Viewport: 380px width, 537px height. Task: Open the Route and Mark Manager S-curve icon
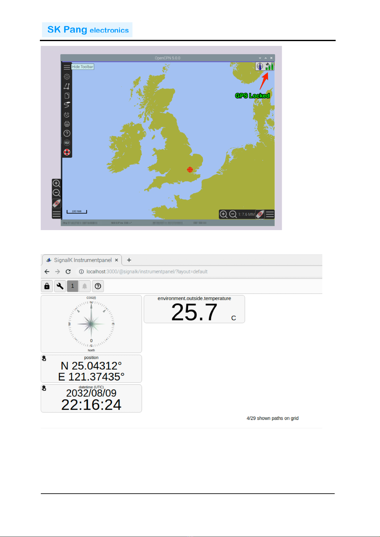click(x=67, y=105)
